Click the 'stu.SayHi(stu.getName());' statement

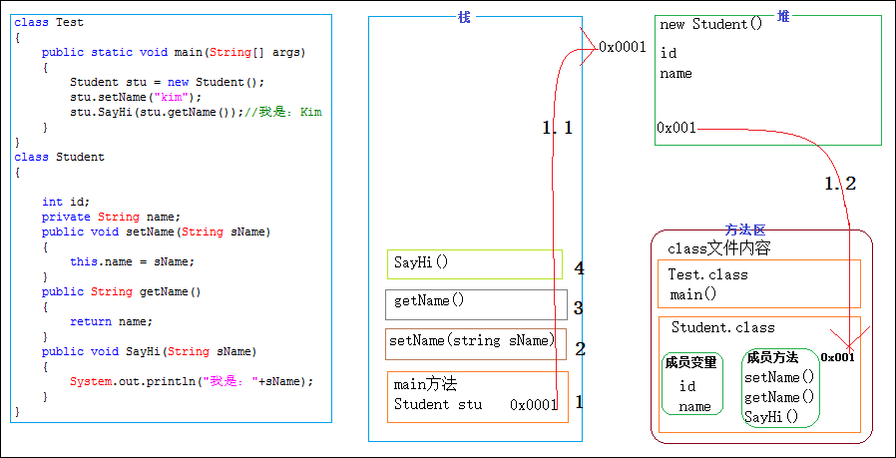[x=157, y=112]
